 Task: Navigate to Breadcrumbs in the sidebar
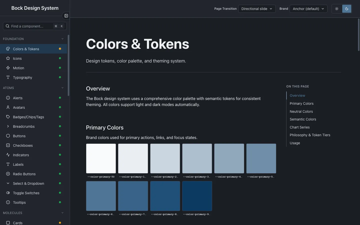pos(33,126)
